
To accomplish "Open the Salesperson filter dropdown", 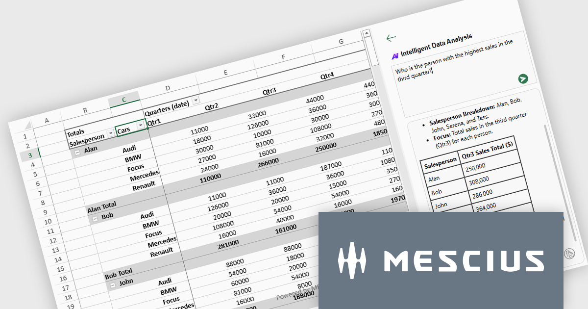I will pyautogui.click(x=111, y=133).
